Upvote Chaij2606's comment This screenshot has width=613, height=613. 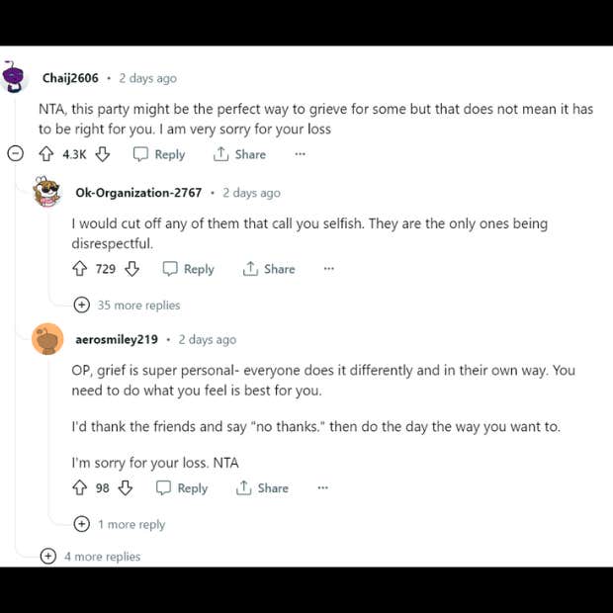(45, 154)
